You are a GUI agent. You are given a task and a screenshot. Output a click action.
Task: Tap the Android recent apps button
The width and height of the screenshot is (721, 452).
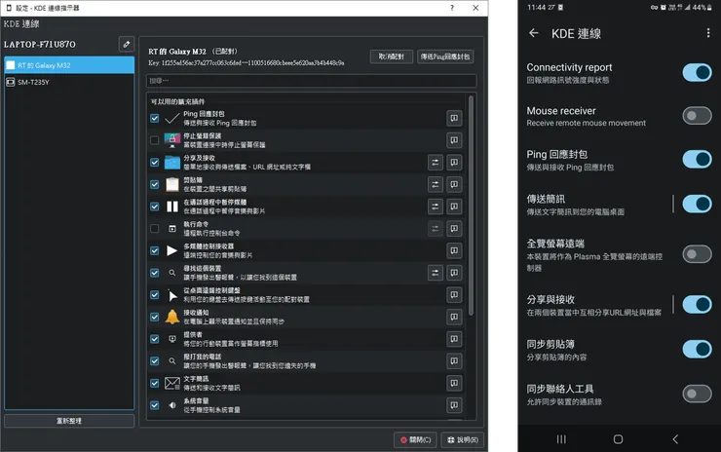coord(561,439)
